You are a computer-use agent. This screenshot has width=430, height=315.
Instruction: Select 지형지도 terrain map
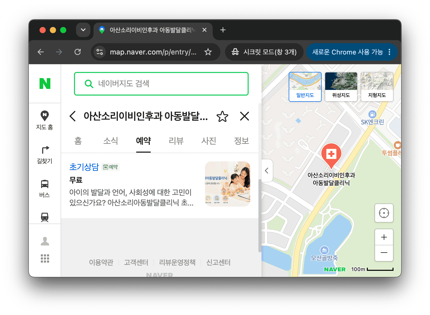pos(377,87)
